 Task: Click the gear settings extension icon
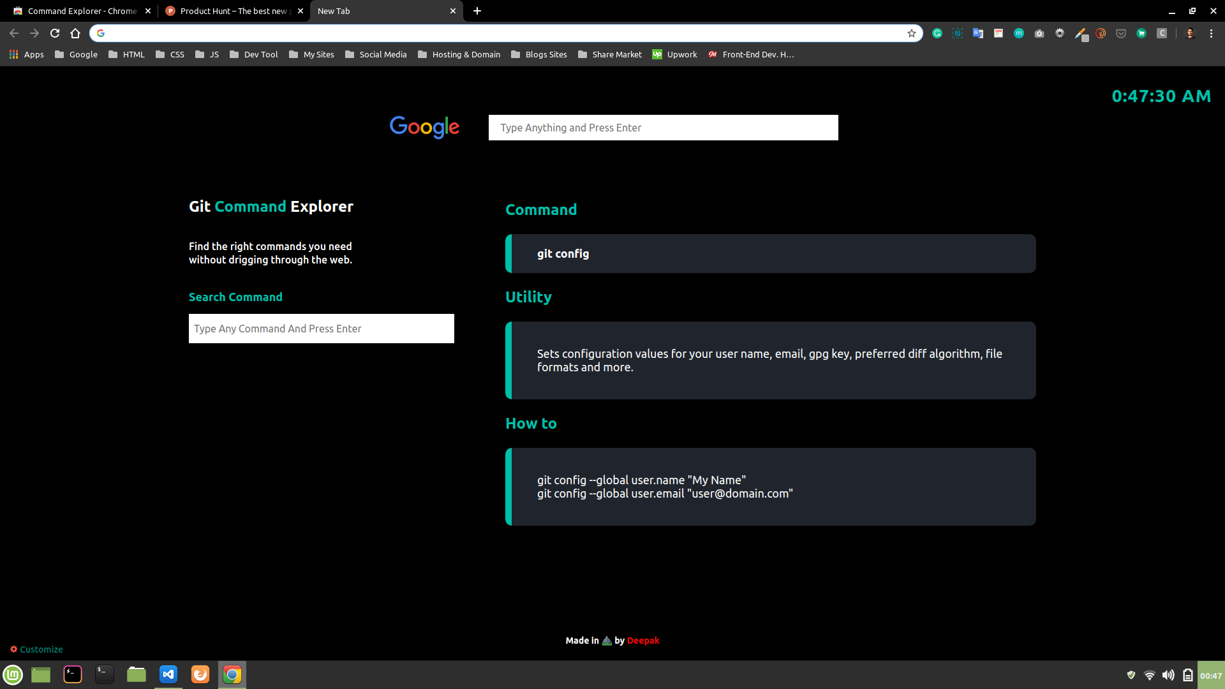(1059, 33)
